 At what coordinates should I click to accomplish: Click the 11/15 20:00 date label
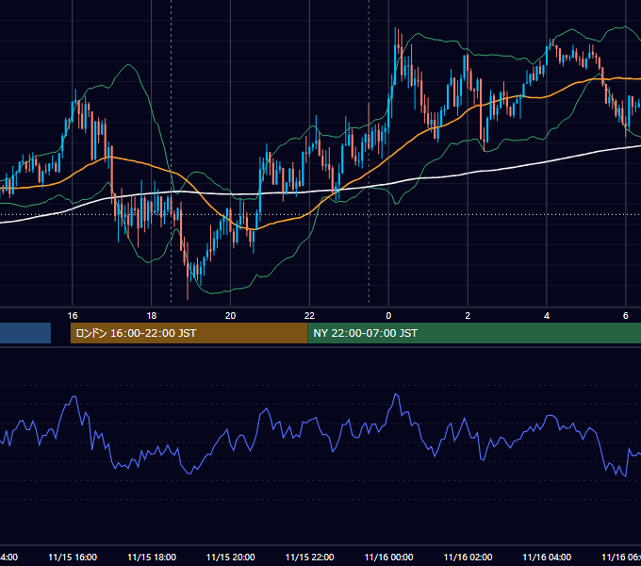[x=231, y=557]
